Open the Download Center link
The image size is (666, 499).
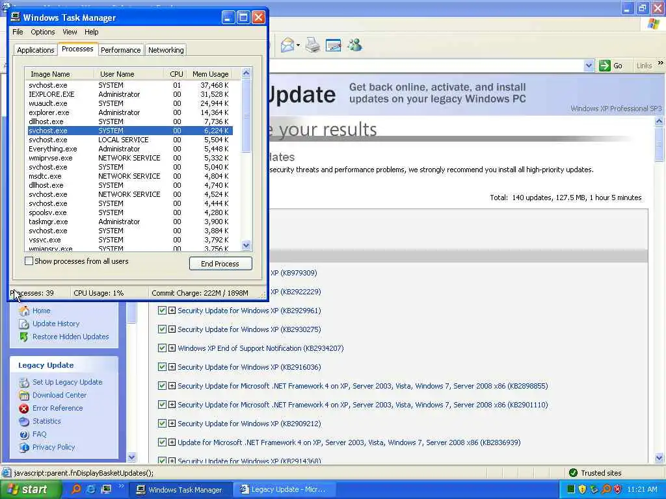tap(59, 395)
